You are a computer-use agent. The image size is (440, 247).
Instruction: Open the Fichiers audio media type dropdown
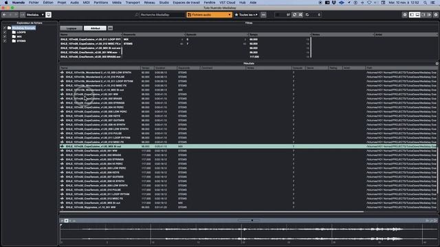[209, 14]
